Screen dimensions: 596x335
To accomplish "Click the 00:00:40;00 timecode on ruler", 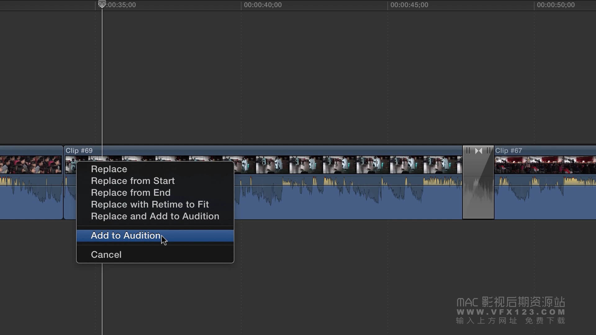I will point(263,5).
